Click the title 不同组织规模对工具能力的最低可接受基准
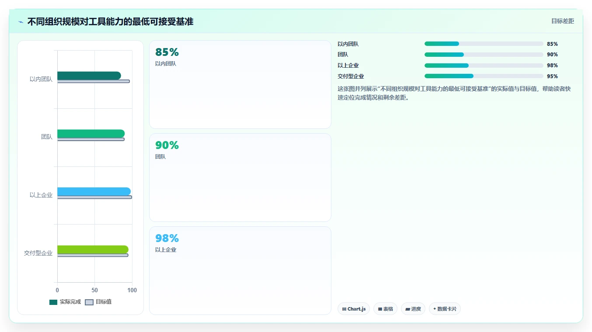 110,21
